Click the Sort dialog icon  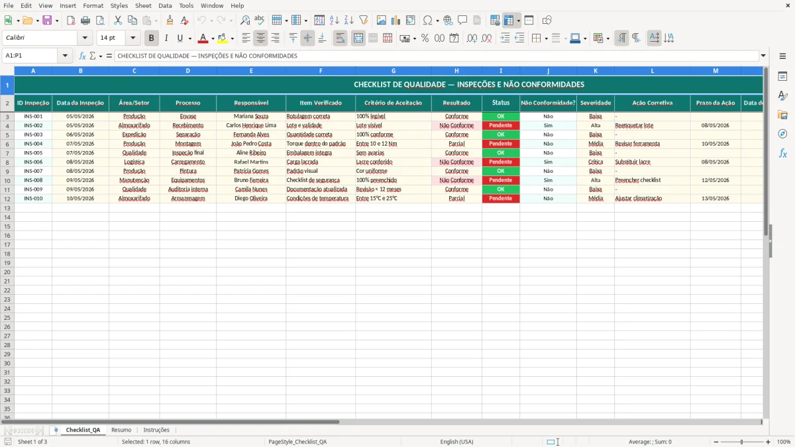coord(319,21)
